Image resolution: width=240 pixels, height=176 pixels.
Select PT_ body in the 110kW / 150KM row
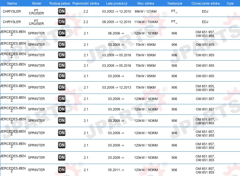tap(174, 22)
